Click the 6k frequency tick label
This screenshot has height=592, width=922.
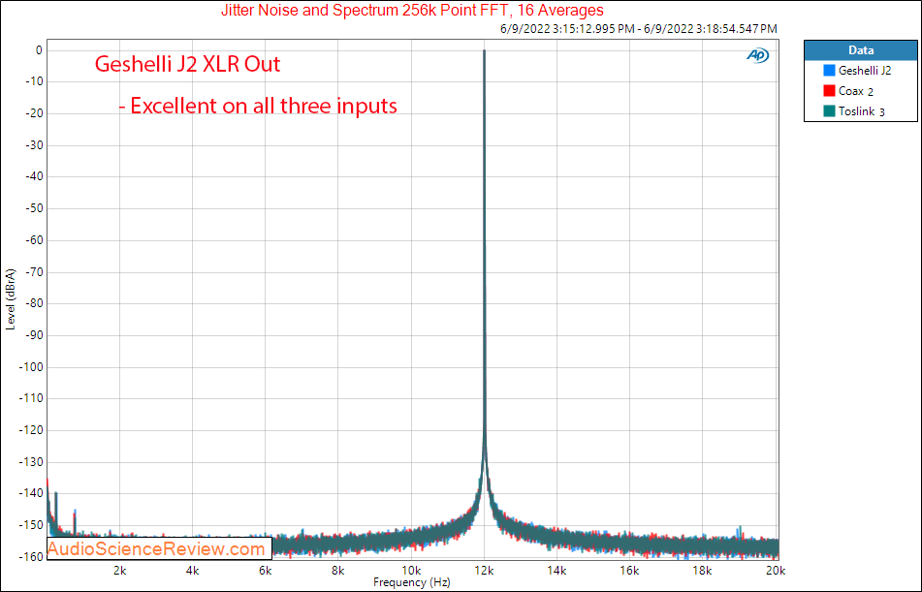tap(266, 571)
